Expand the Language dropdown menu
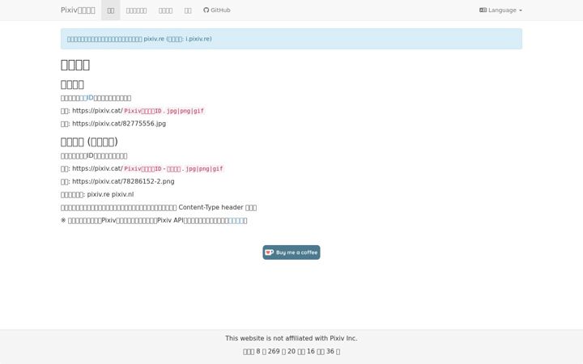Viewport: 583px width, 364px height. click(x=500, y=10)
